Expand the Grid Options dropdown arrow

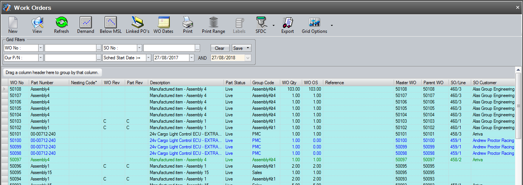[332, 25]
